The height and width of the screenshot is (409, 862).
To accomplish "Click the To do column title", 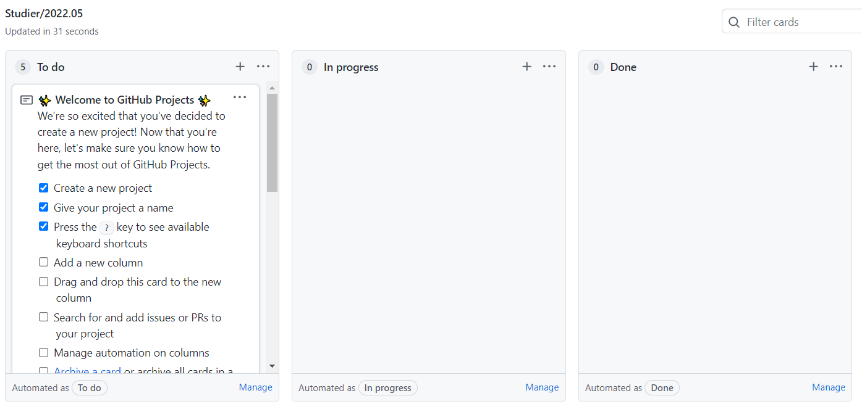I will [x=51, y=67].
